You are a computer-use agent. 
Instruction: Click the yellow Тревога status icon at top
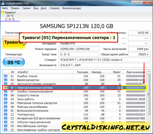click(2, 13)
